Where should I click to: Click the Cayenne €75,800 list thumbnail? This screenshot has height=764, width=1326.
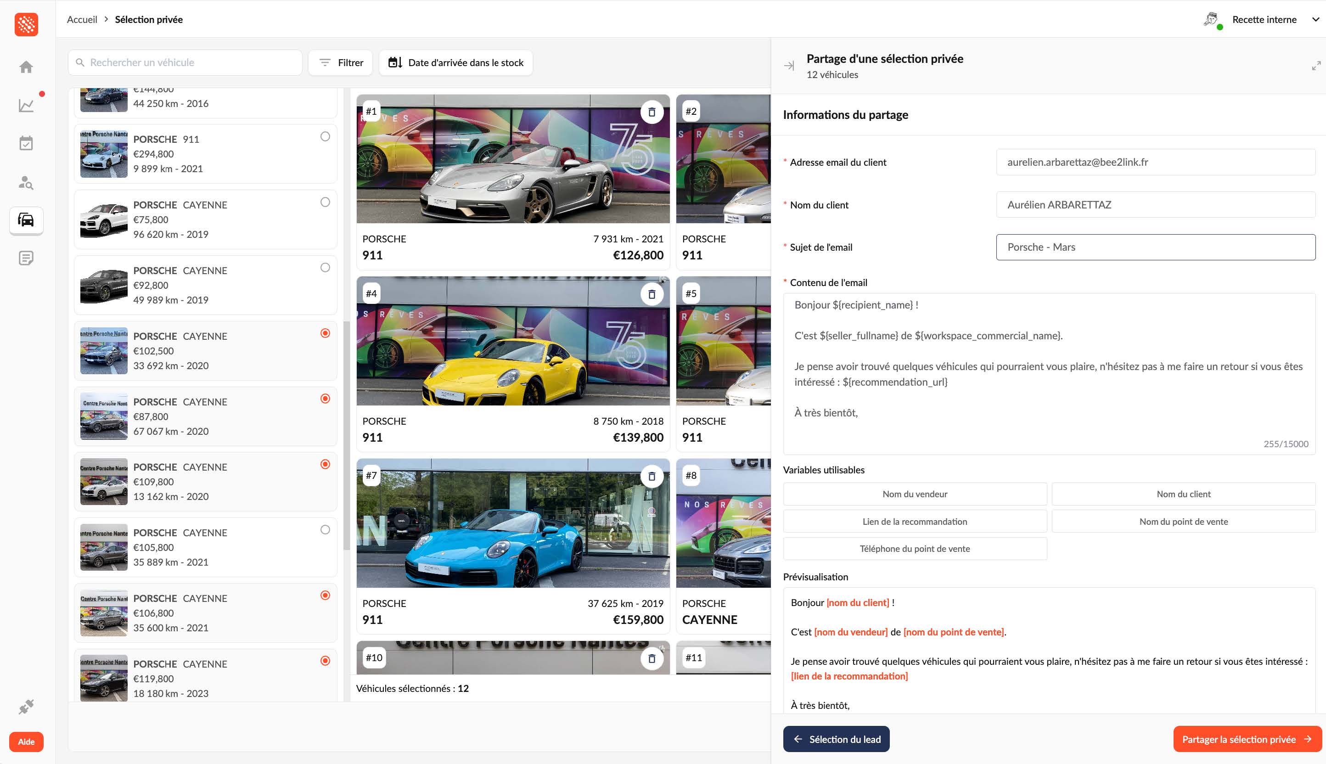coord(103,220)
